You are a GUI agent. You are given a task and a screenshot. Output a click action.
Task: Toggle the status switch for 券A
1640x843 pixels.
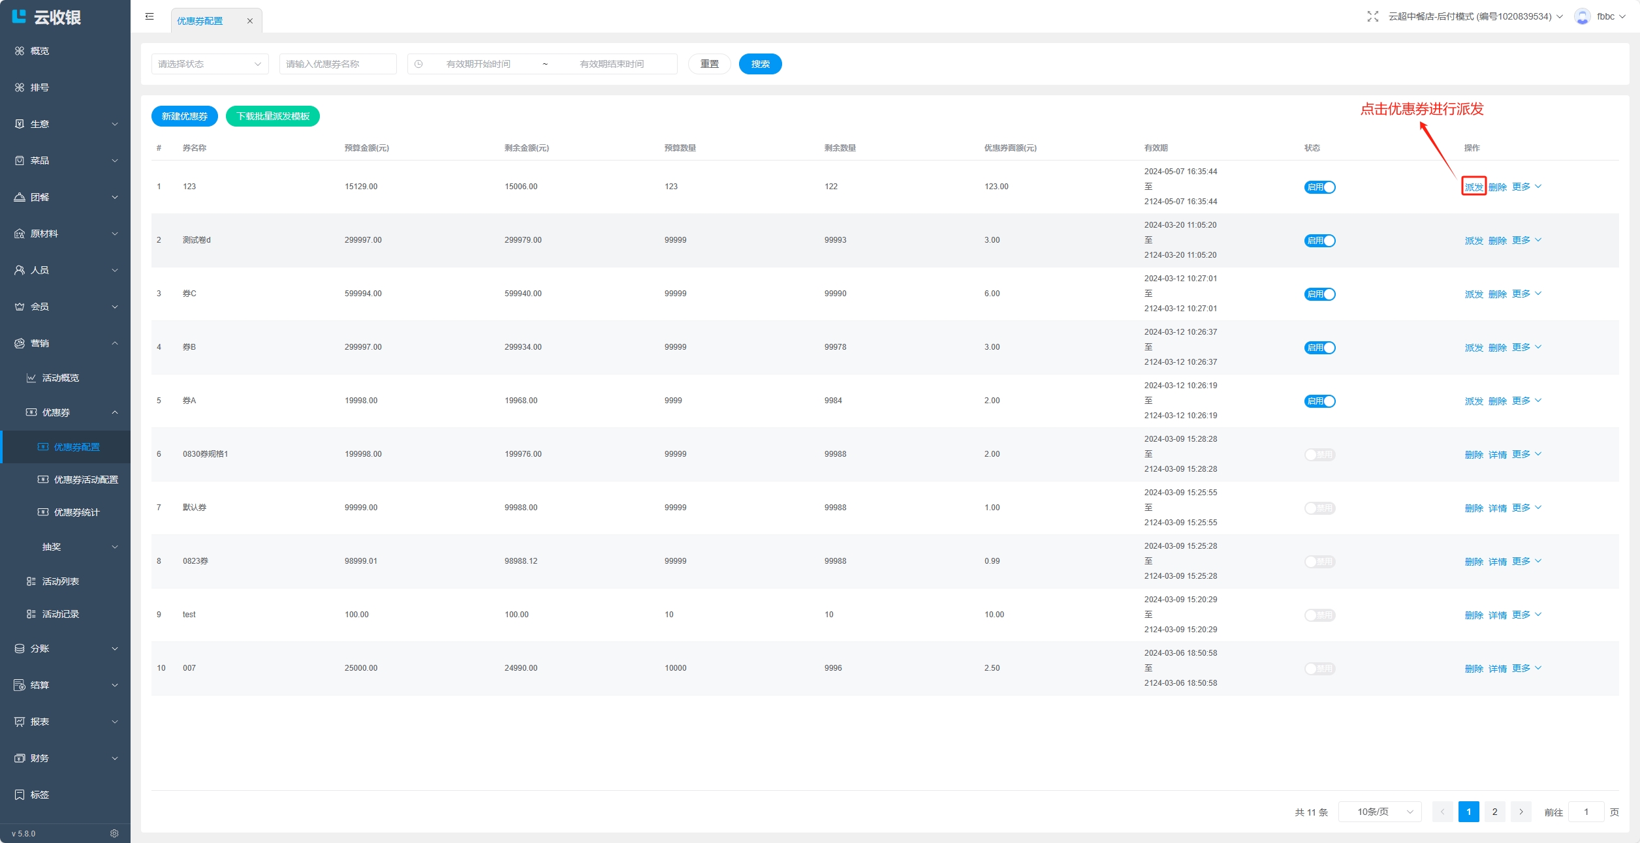click(x=1319, y=401)
